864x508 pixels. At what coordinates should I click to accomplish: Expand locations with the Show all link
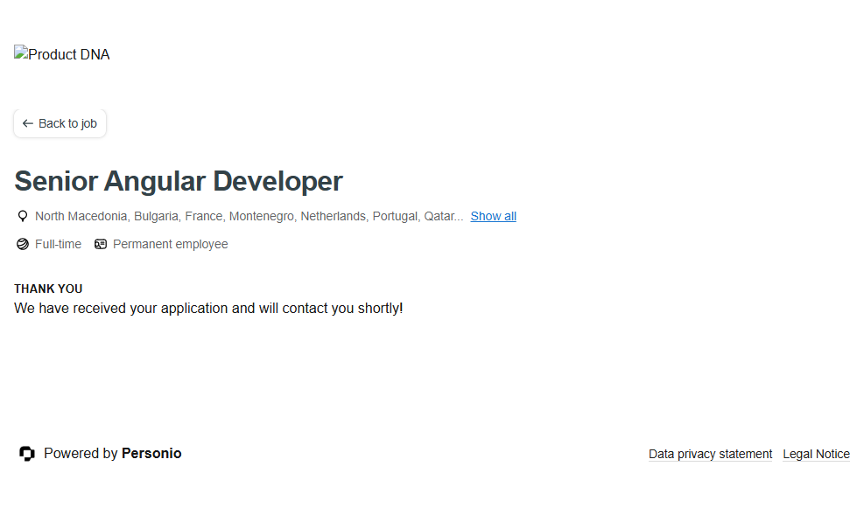[493, 216]
